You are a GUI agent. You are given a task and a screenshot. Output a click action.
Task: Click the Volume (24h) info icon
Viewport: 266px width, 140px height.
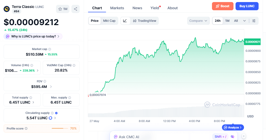(32, 65)
